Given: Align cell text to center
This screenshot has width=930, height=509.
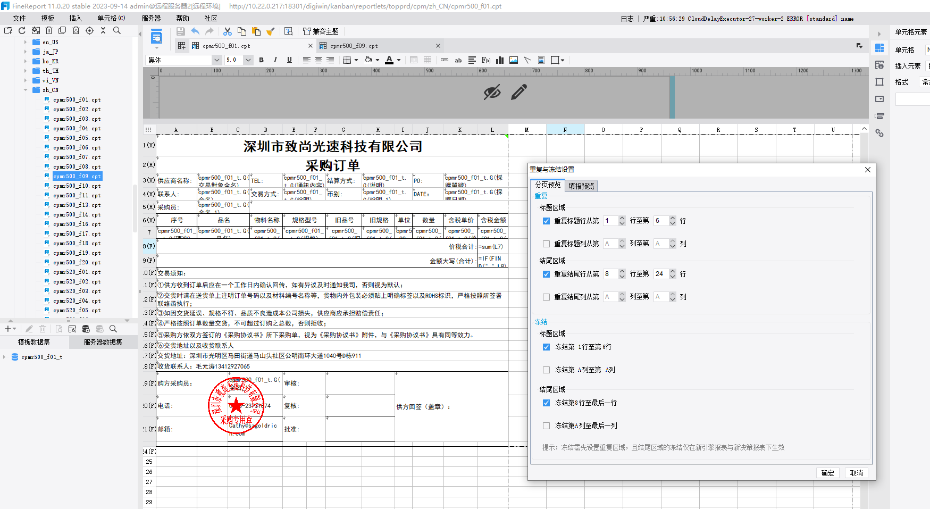Looking at the screenshot, I should (x=319, y=60).
